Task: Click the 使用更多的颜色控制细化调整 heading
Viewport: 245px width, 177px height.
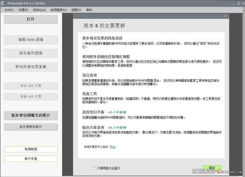Action: coord(106,57)
